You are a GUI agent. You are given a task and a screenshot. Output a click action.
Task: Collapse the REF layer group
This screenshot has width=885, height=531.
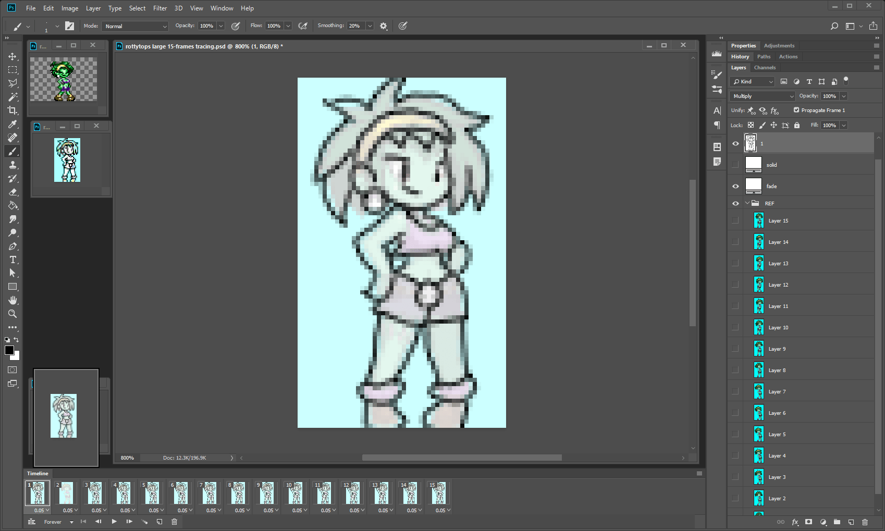pos(747,203)
